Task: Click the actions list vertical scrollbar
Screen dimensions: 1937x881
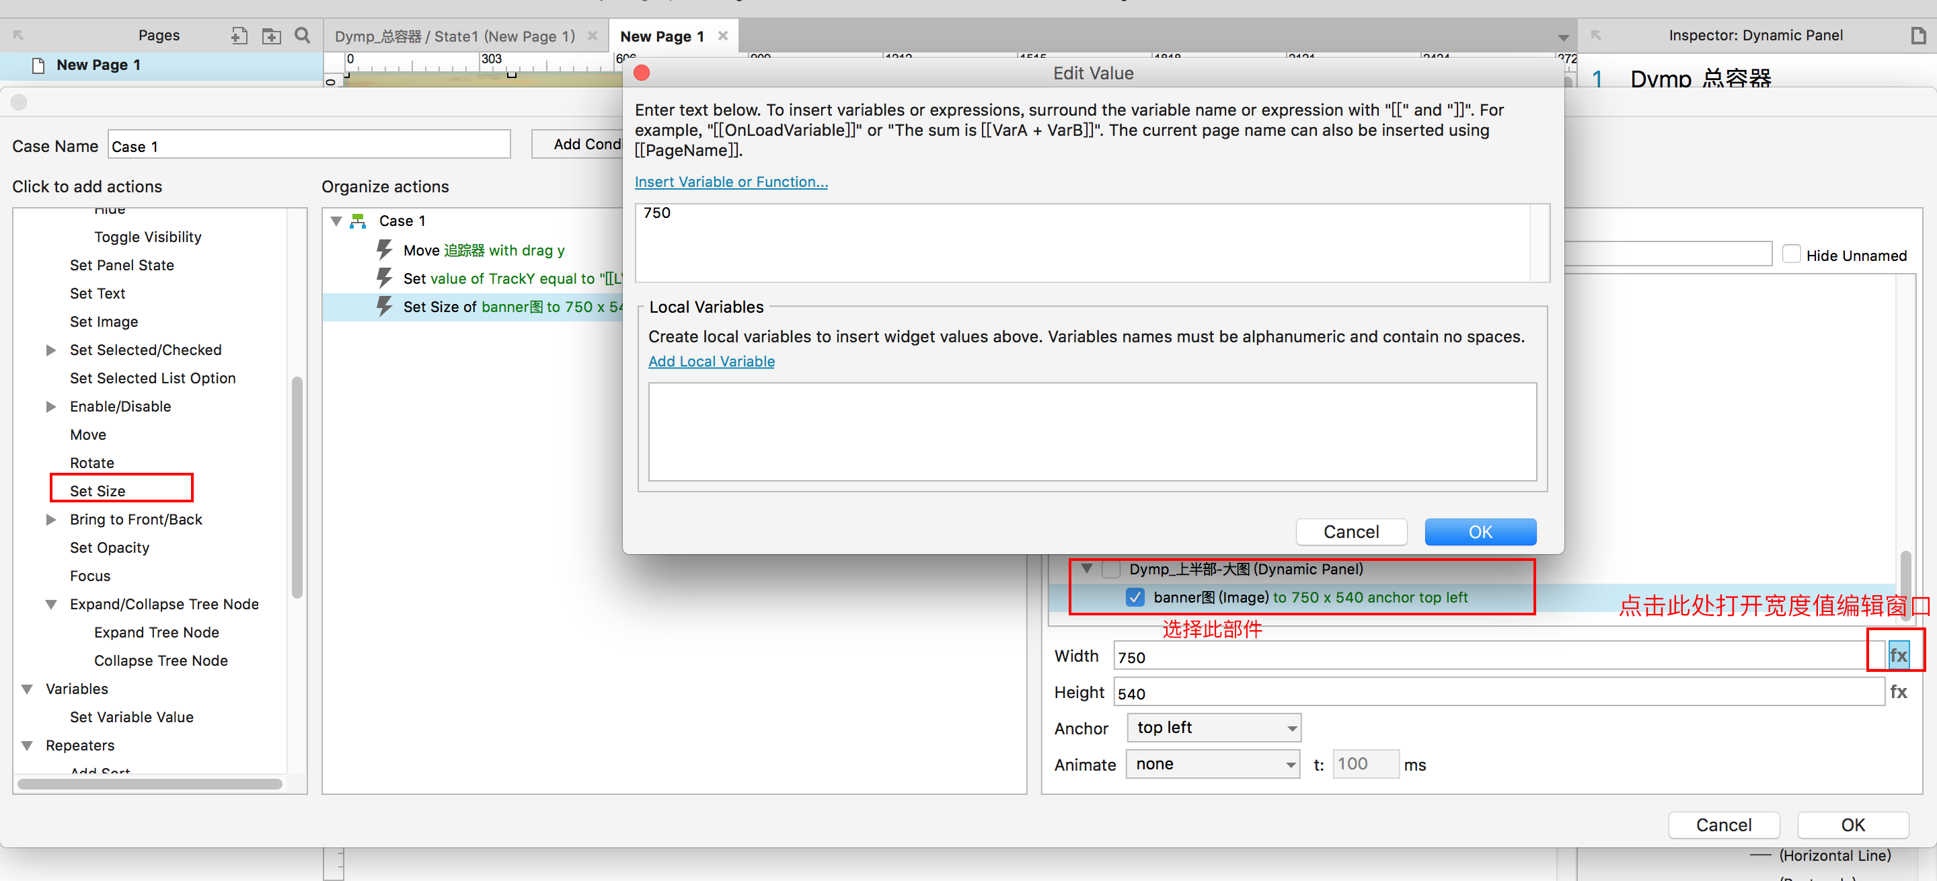Action: 297,489
